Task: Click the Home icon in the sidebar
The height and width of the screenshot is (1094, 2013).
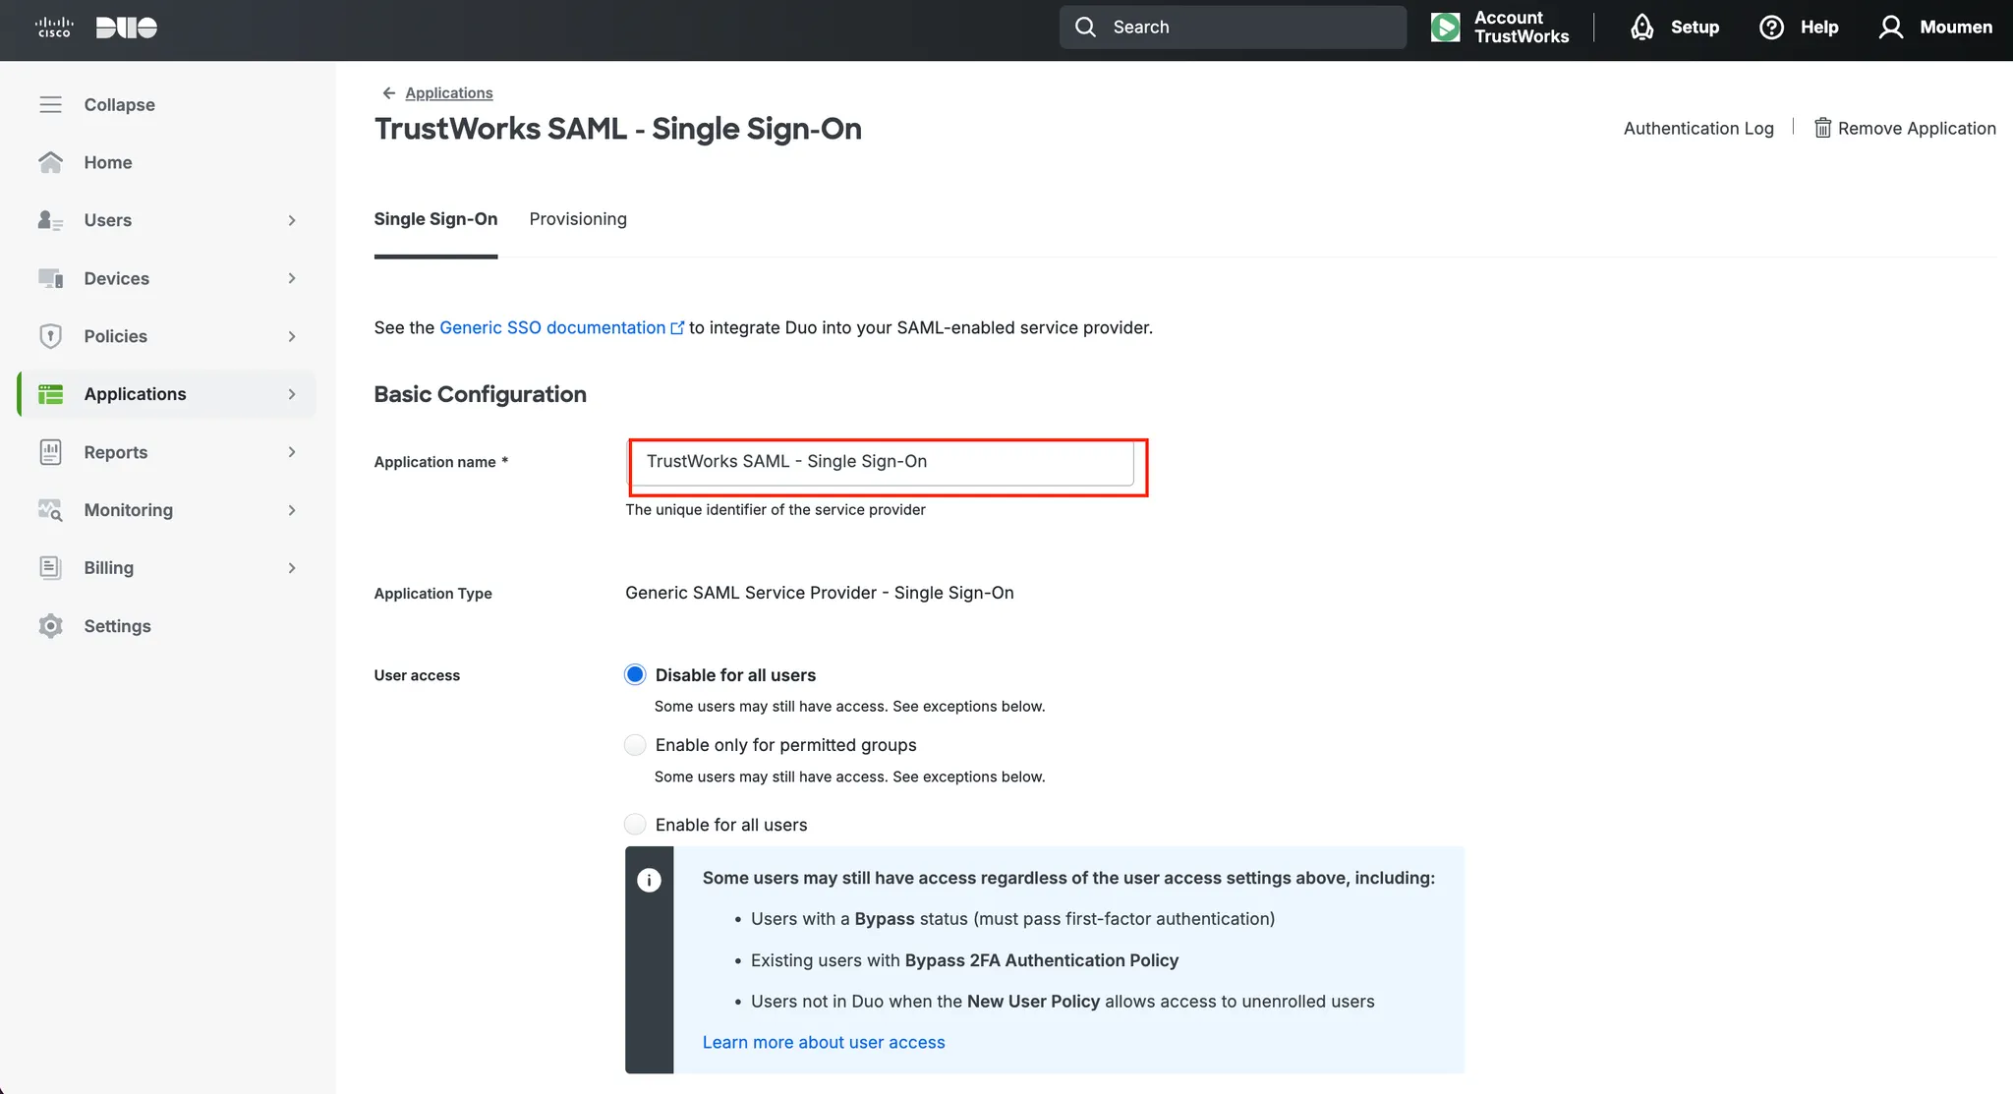Action: (x=50, y=162)
